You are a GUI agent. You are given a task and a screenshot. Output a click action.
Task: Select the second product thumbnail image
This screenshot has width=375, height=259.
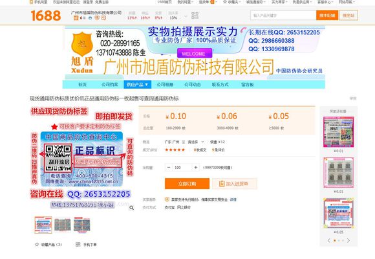[63, 225]
